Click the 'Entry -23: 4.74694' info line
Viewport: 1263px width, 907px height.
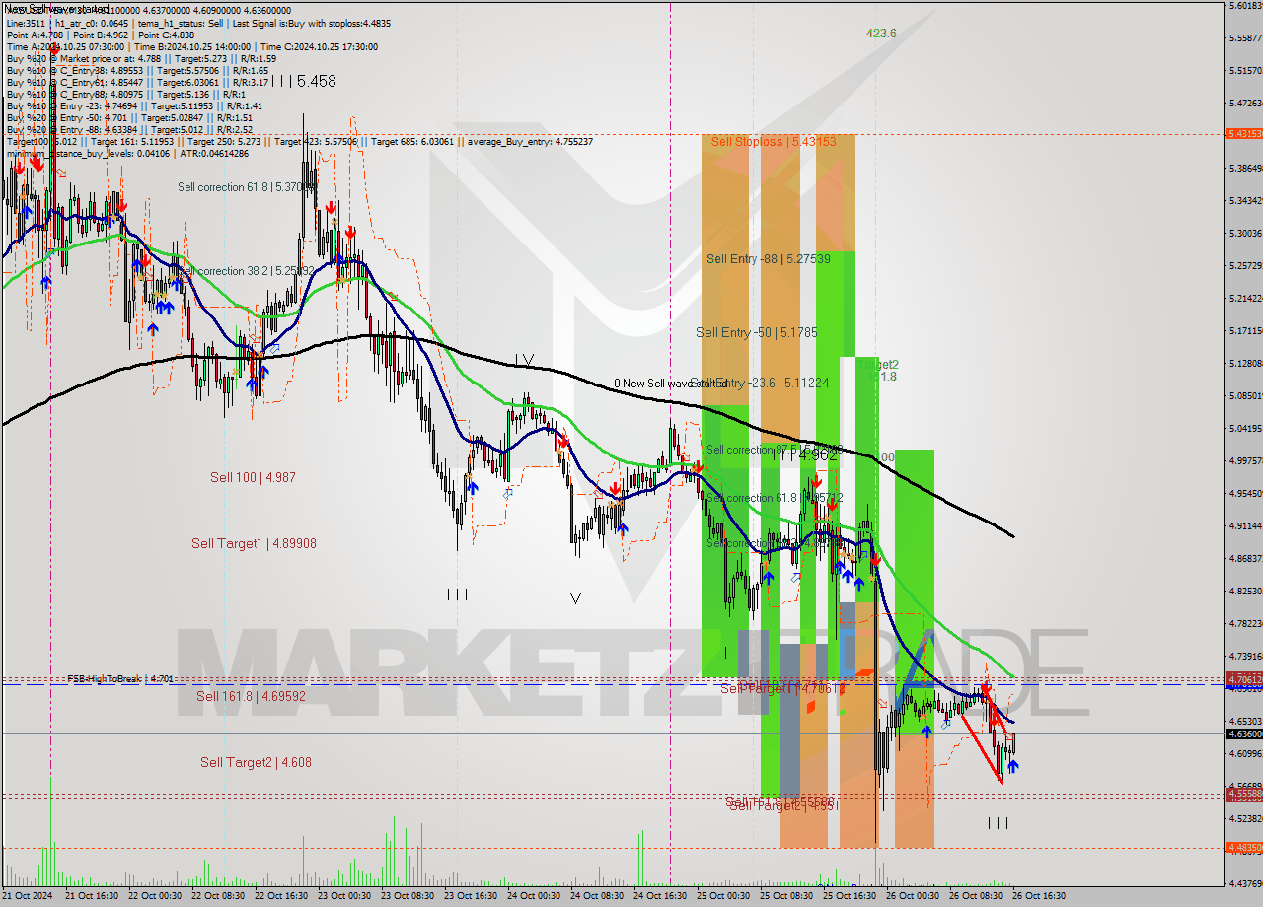pyautogui.click(x=134, y=105)
